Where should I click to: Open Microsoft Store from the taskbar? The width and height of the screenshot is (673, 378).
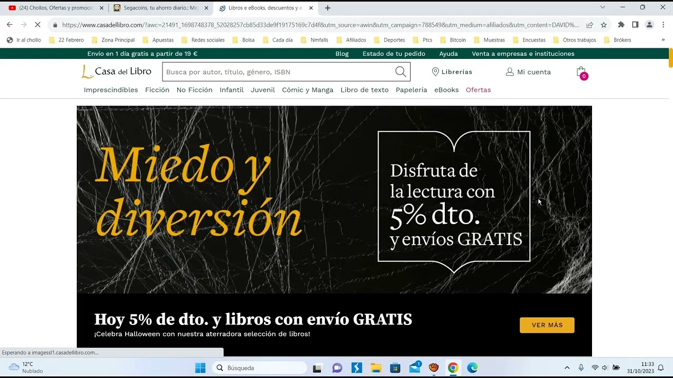point(395,368)
